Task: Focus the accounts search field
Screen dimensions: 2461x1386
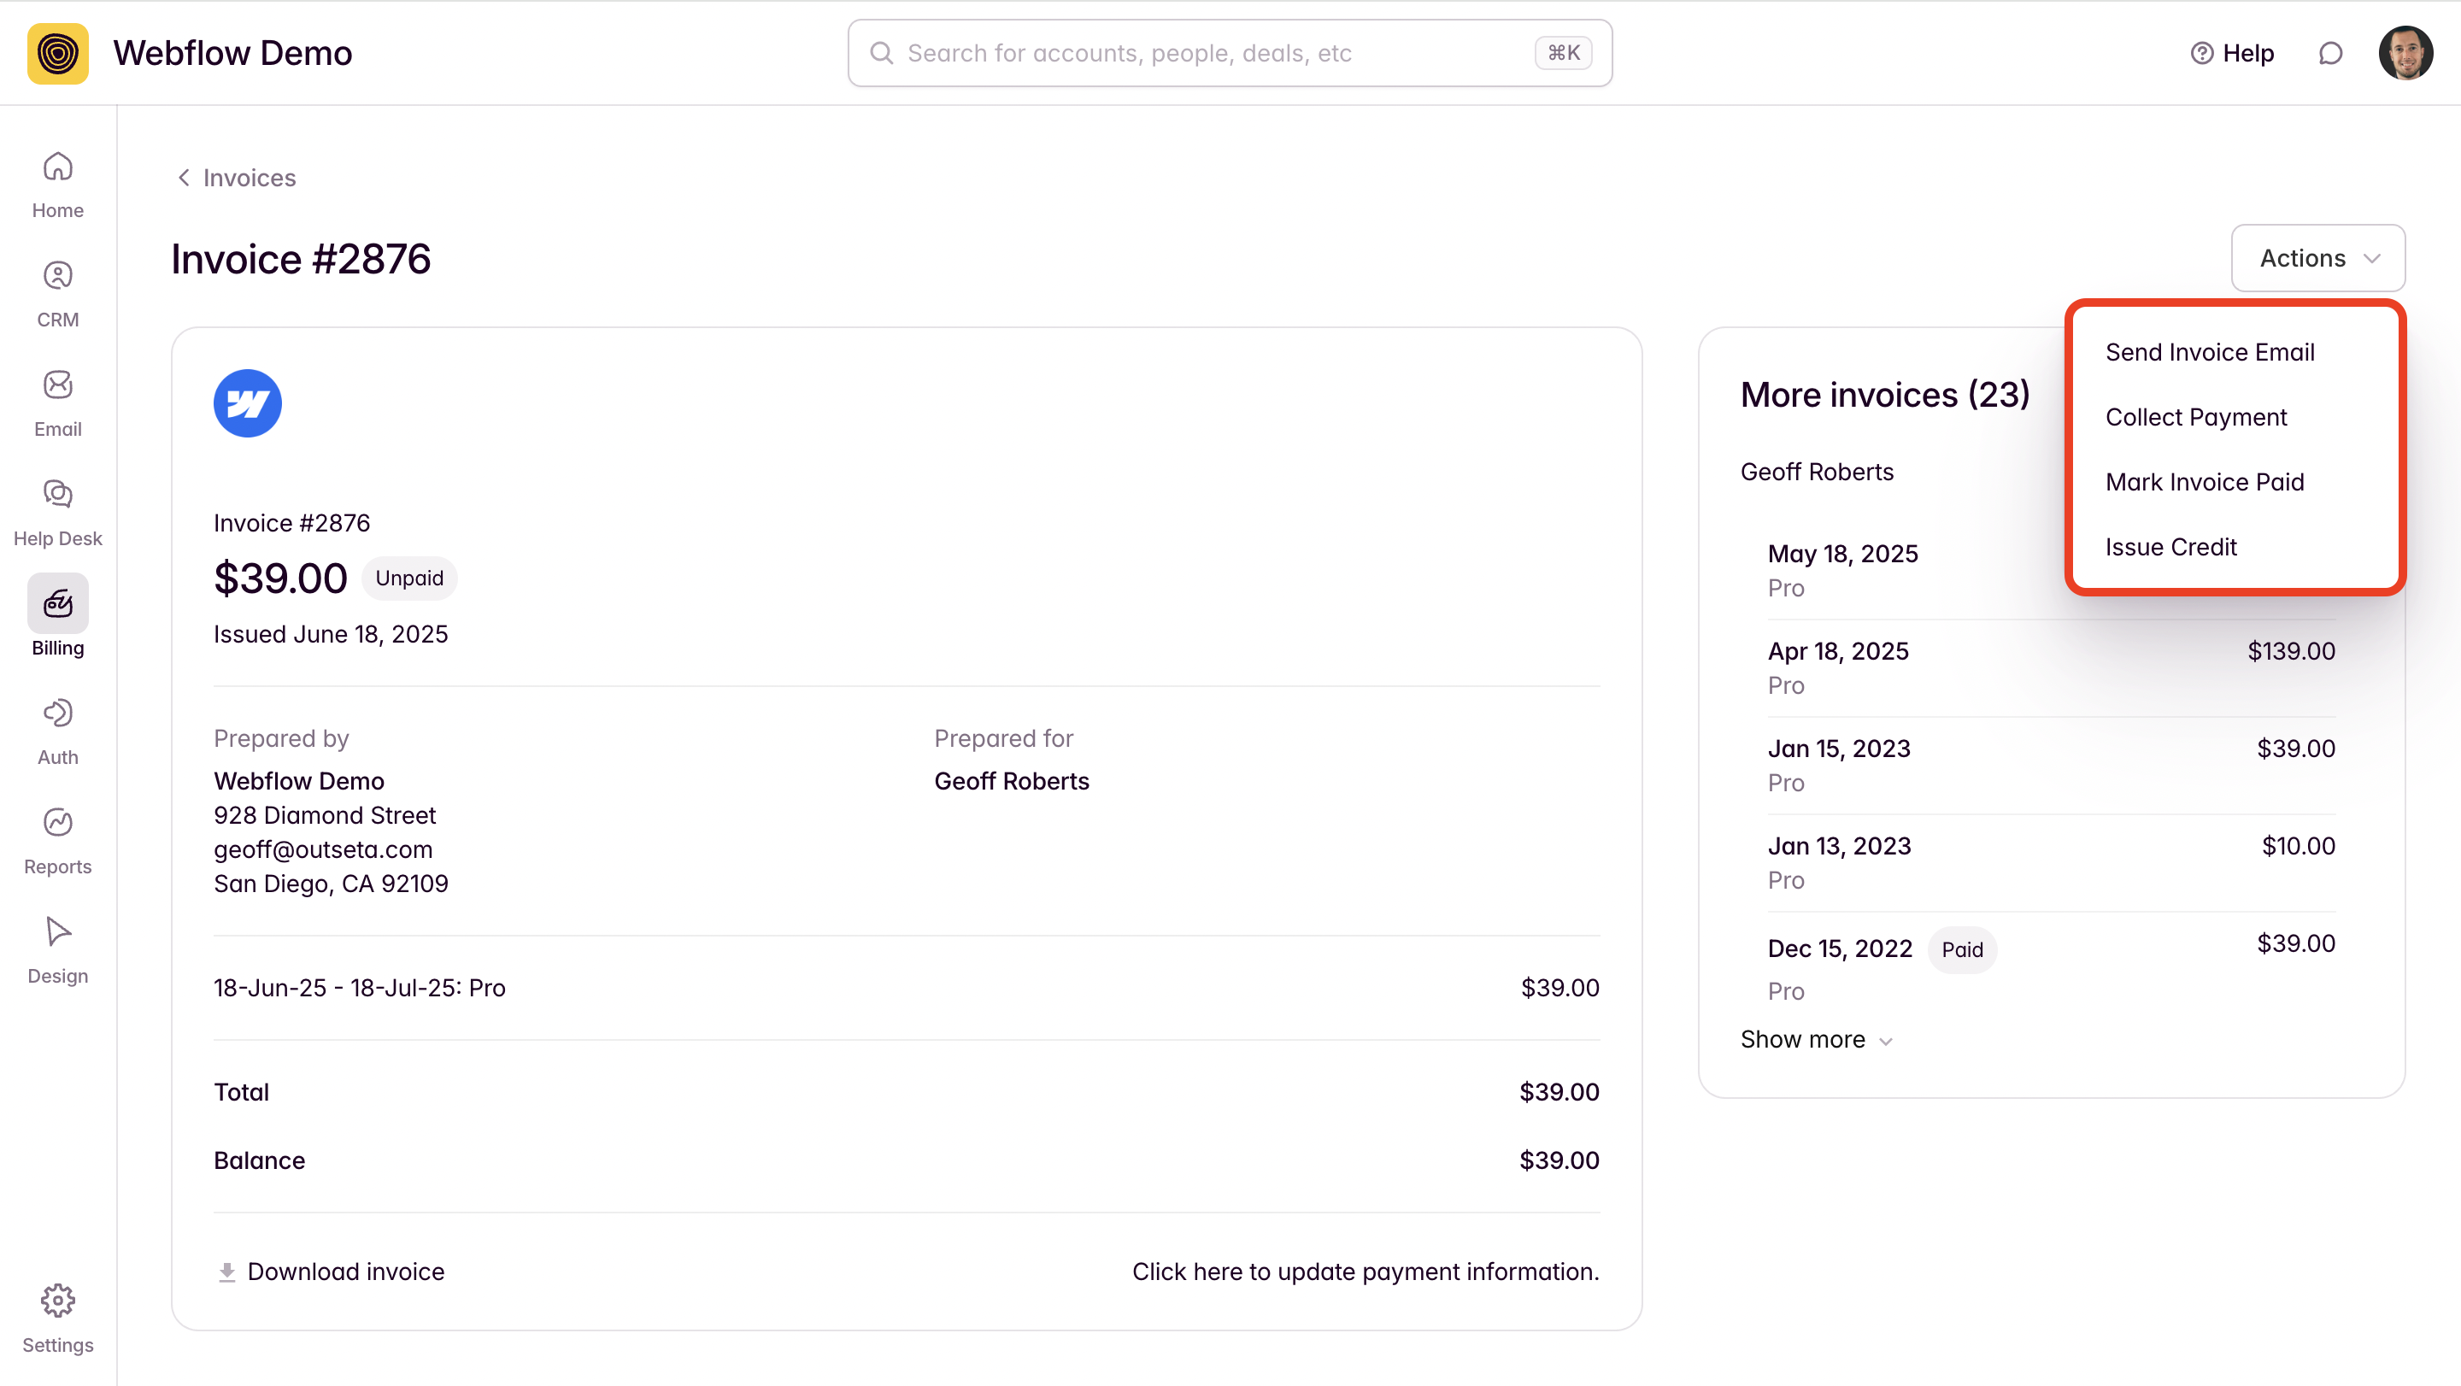Action: (x=1213, y=54)
